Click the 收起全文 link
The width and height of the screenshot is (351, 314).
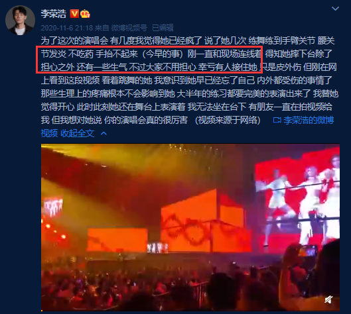(x=77, y=133)
